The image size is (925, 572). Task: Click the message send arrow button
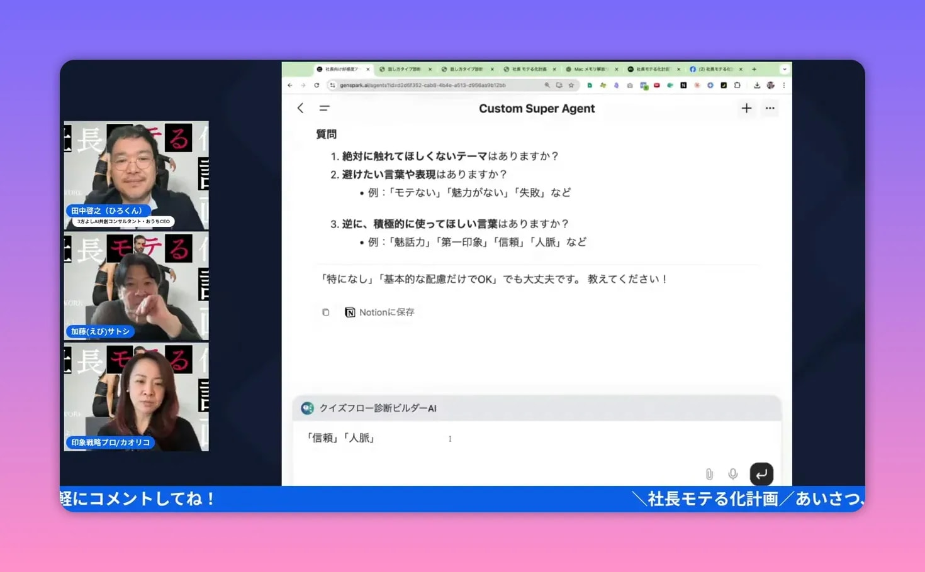click(761, 475)
